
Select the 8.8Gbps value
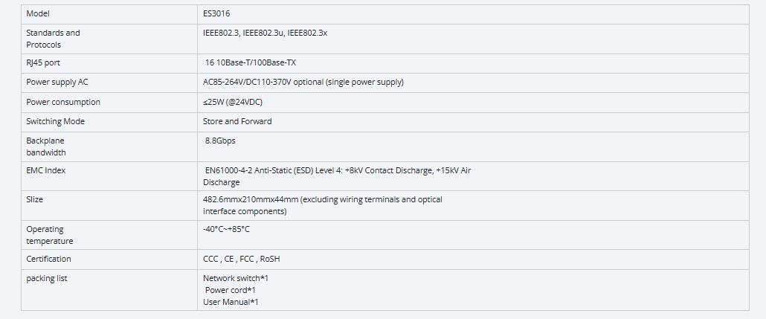[220, 141]
